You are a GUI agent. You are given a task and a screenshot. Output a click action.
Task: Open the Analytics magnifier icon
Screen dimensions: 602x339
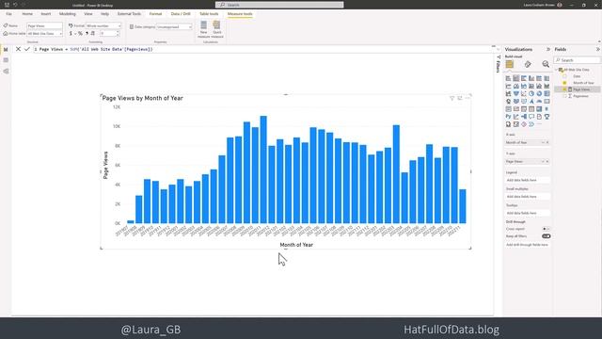click(546, 64)
